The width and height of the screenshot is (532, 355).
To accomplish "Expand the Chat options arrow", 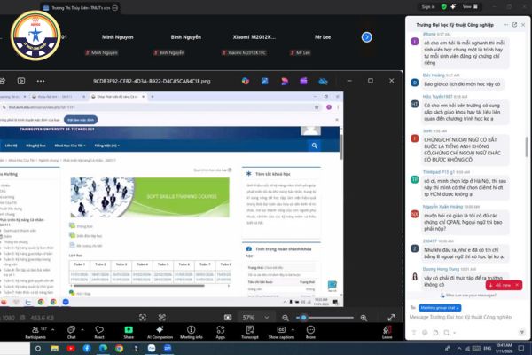I will (x=83, y=326).
